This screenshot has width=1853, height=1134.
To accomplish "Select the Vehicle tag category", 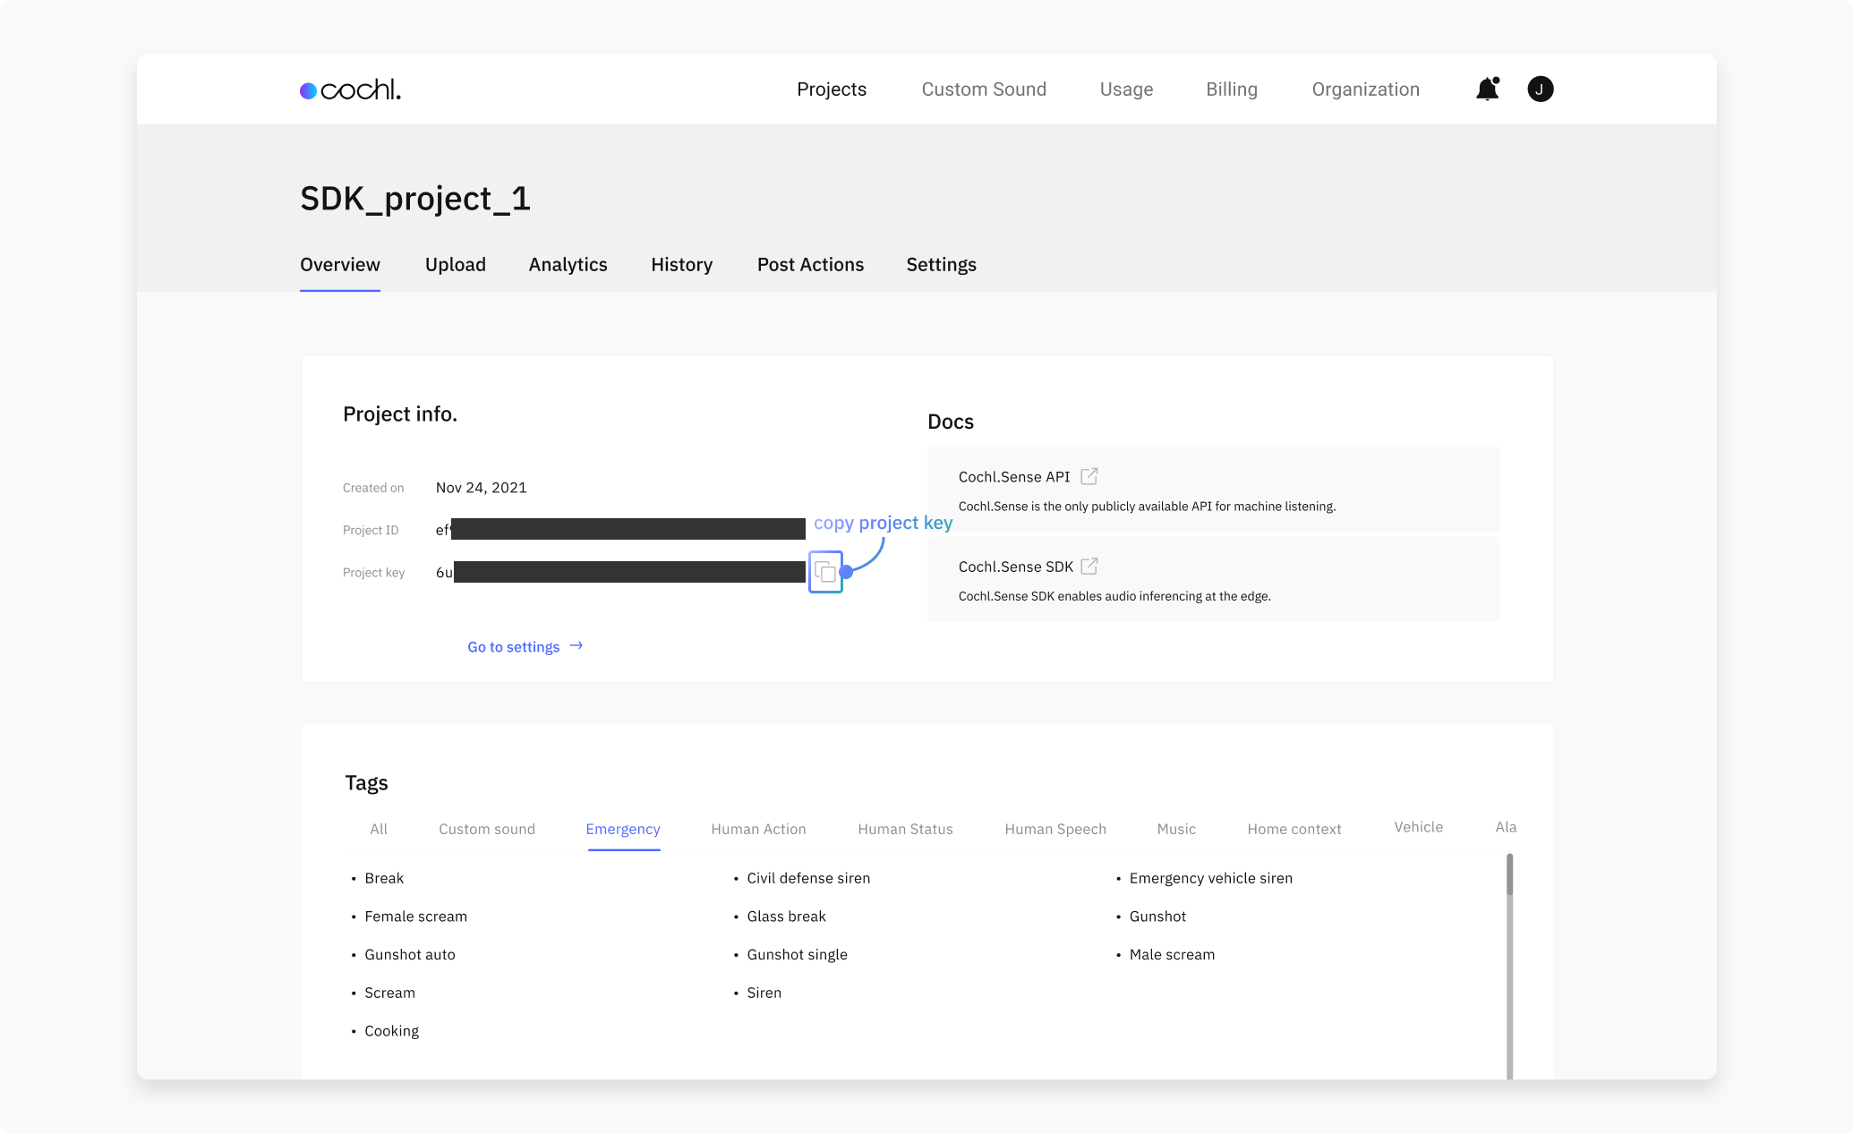I will pos(1418,827).
